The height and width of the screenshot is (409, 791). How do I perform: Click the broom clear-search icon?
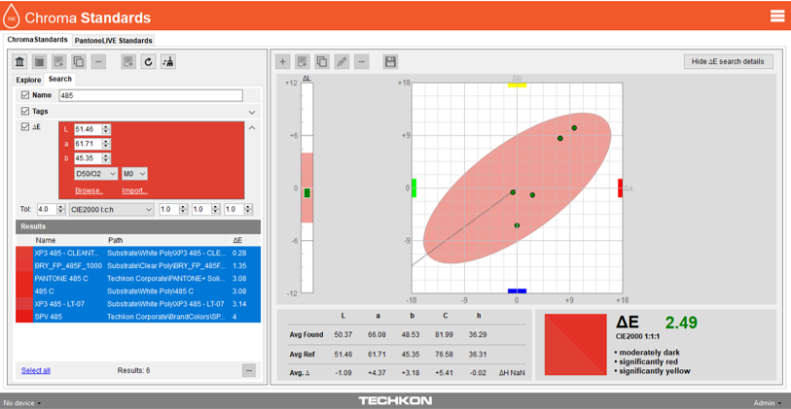pyautogui.click(x=168, y=62)
